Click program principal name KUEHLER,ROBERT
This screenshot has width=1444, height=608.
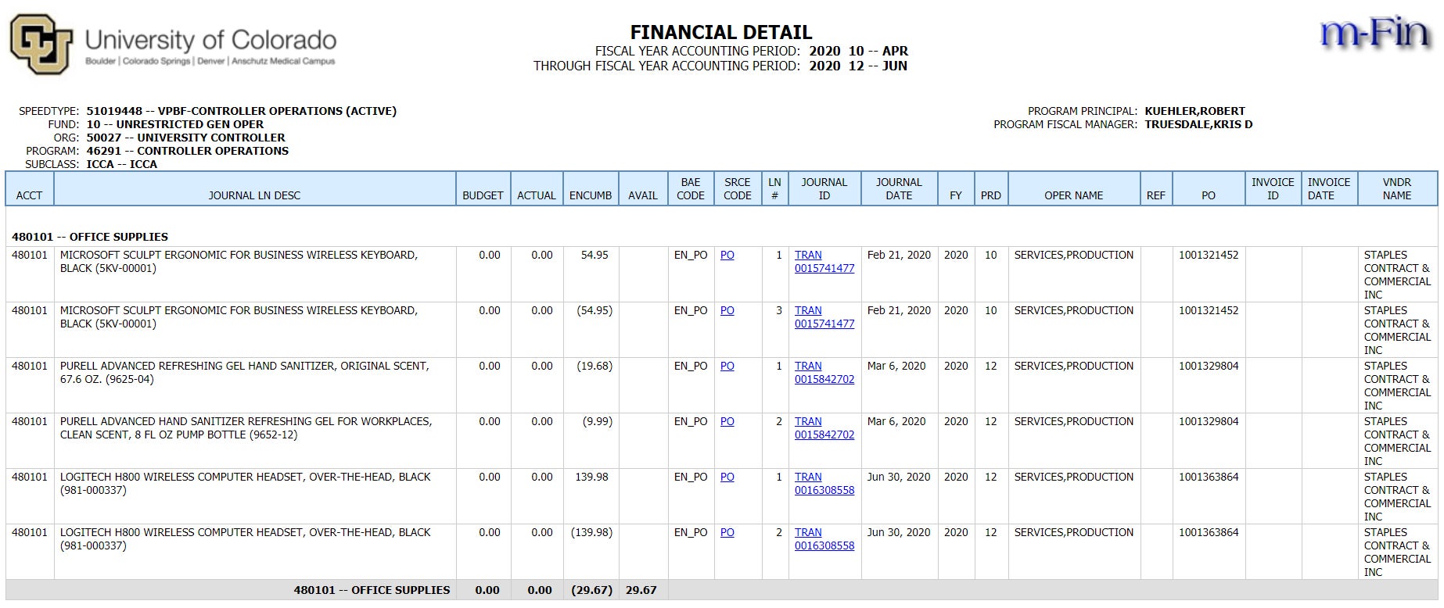coord(1194,111)
